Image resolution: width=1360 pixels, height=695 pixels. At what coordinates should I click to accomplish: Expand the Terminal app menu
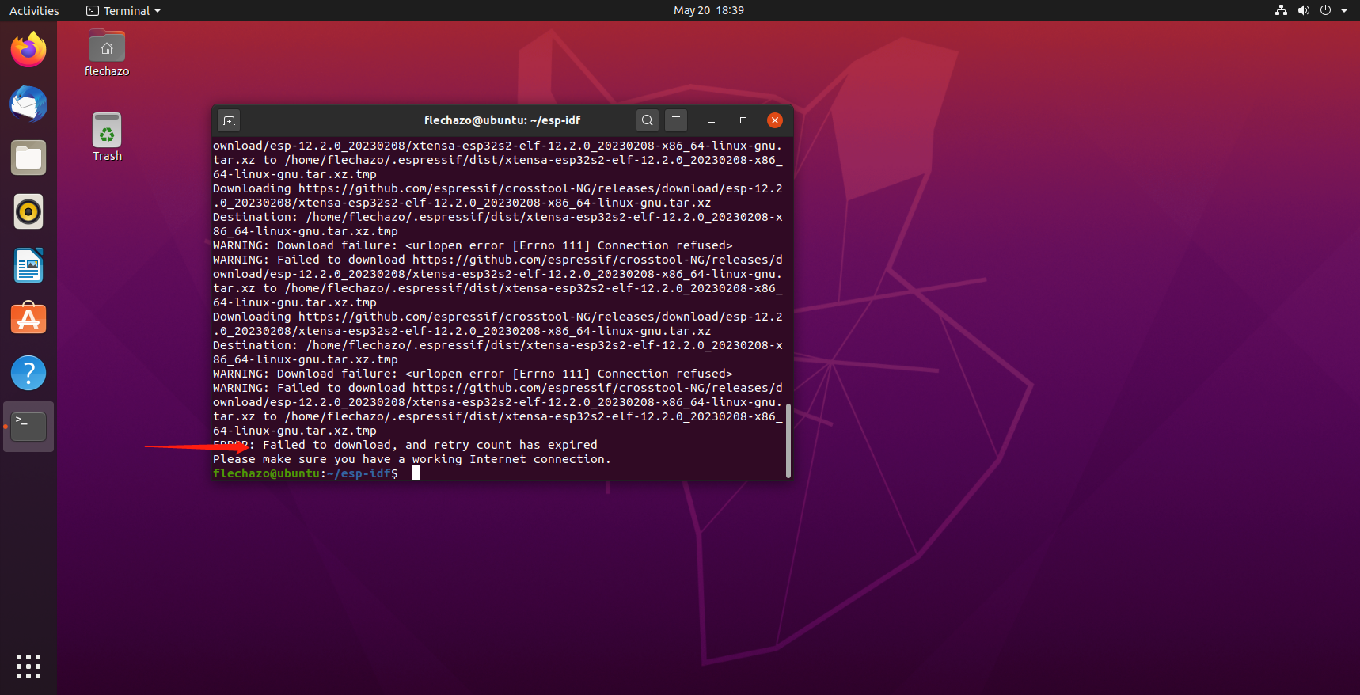(123, 11)
